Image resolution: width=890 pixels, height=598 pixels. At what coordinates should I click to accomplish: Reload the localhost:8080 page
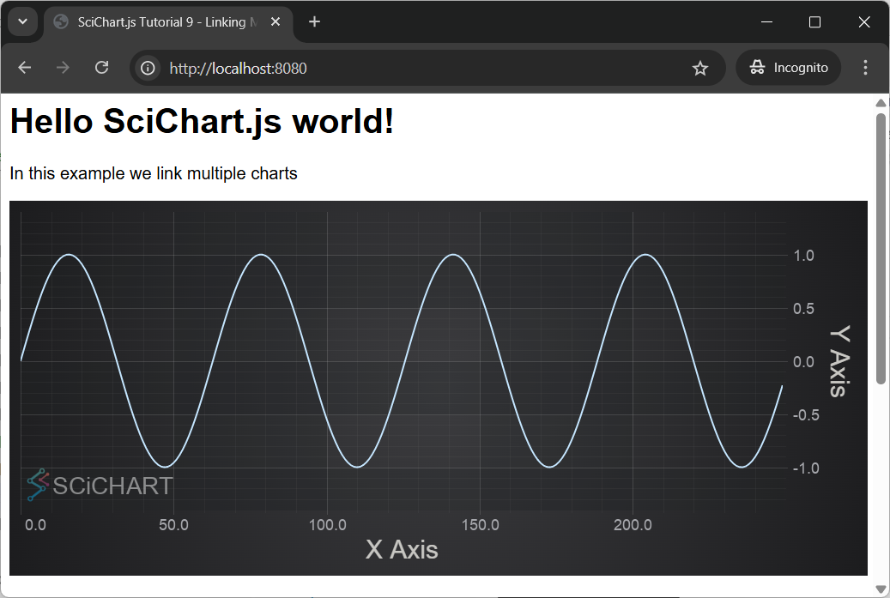(101, 67)
